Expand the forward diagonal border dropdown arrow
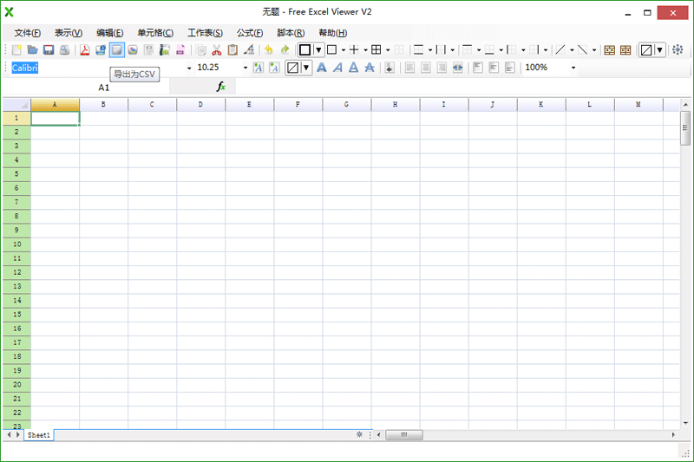694x462 pixels. coord(572,50)
